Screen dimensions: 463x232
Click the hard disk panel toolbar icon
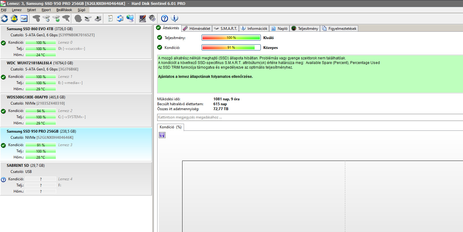click(24, 18)
